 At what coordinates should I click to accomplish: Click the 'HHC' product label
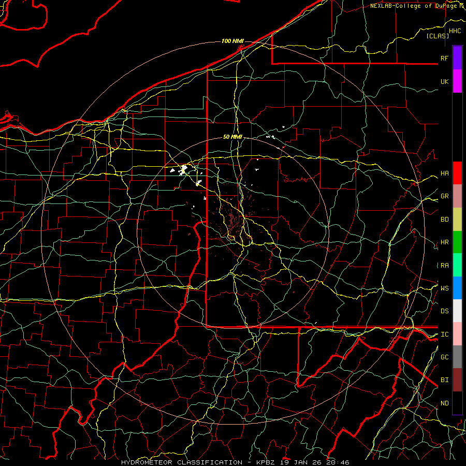click(455, 31)
